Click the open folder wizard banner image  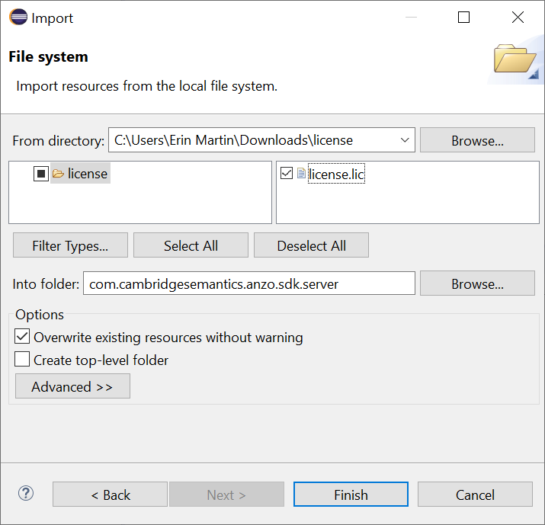tap(515, 59)
